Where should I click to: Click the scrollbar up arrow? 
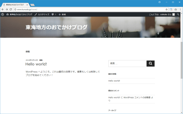point(182,13)
